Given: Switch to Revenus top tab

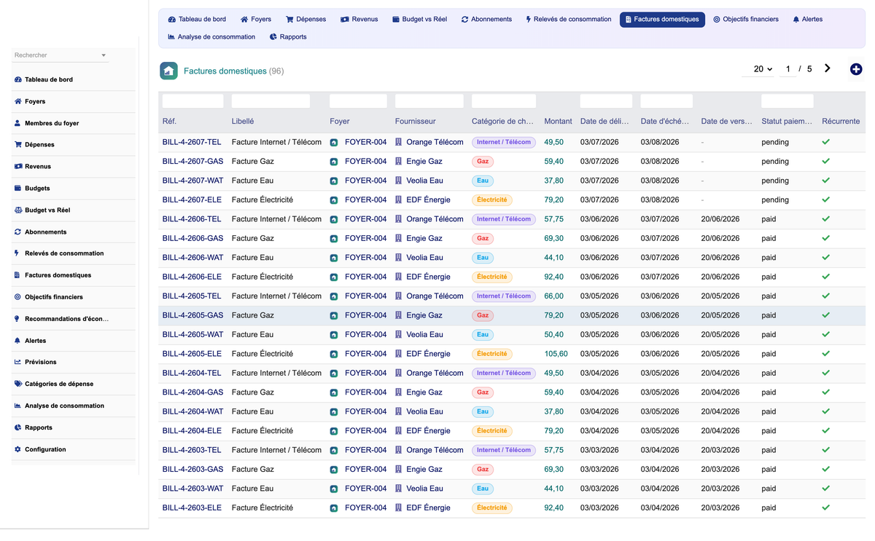Looking at the screenshot, I should tap(359, 20).
